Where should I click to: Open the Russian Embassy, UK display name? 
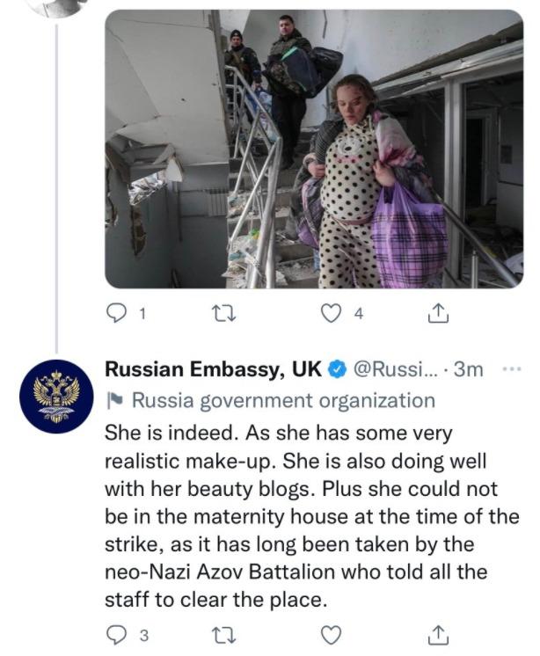click(213, 369)
